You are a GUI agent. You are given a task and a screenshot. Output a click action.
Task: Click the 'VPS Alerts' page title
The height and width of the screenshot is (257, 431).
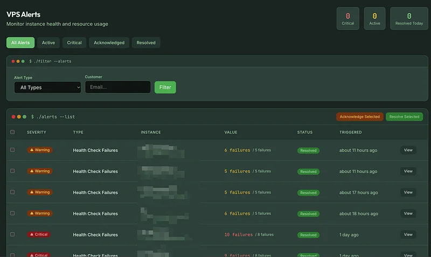point(23,15)
